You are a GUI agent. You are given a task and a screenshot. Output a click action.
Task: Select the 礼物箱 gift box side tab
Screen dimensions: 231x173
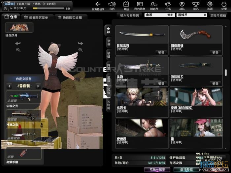(x=109, y=105)
